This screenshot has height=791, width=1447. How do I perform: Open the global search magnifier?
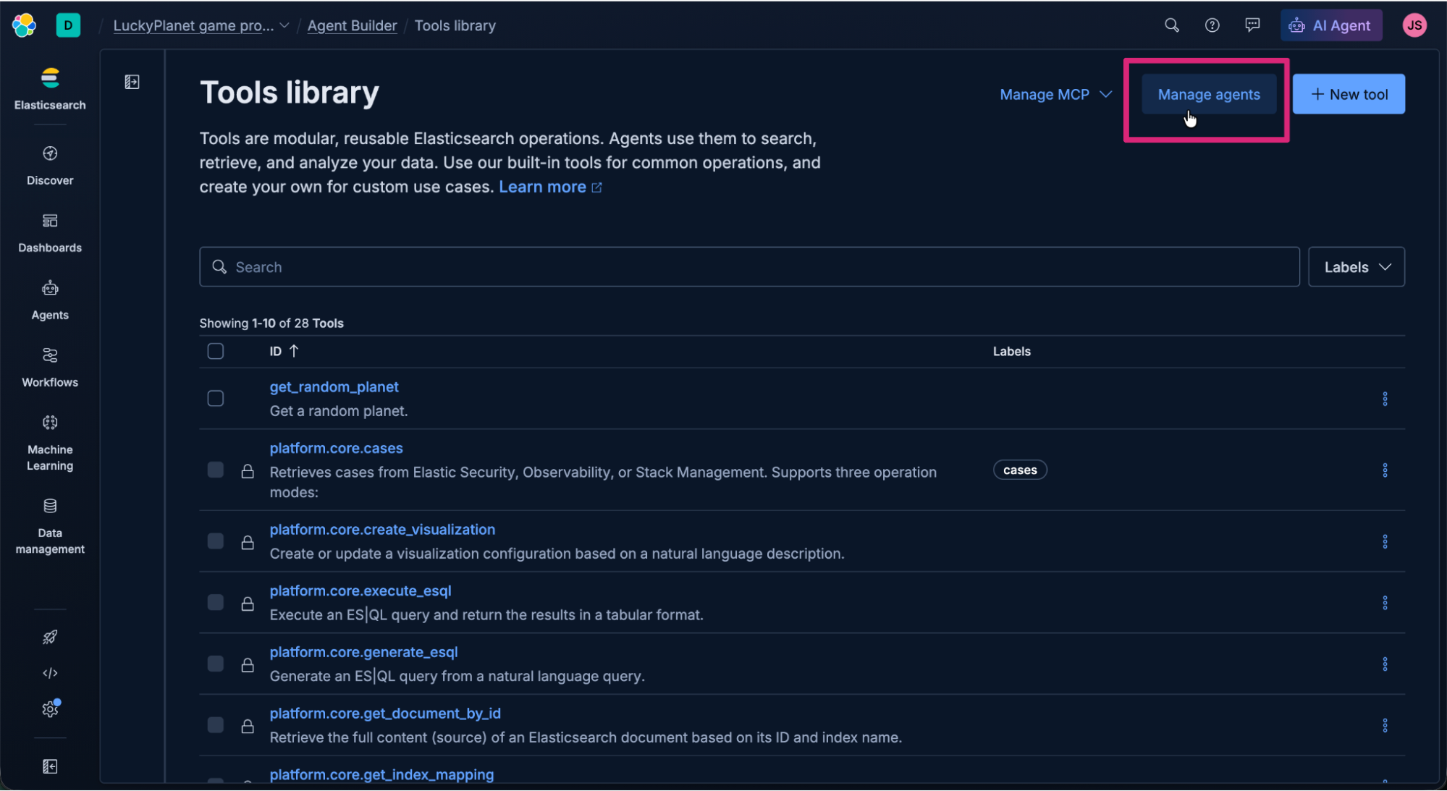(x=1171, y=25)
